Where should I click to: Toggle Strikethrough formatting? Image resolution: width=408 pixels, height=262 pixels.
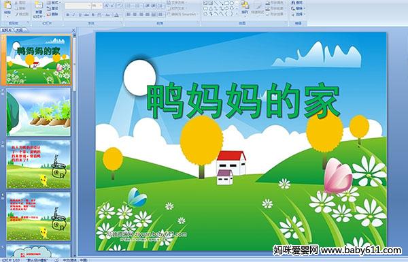point(86,15)
